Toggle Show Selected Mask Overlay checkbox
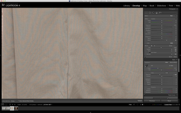181x113 pixels. (x=18, y=101)
